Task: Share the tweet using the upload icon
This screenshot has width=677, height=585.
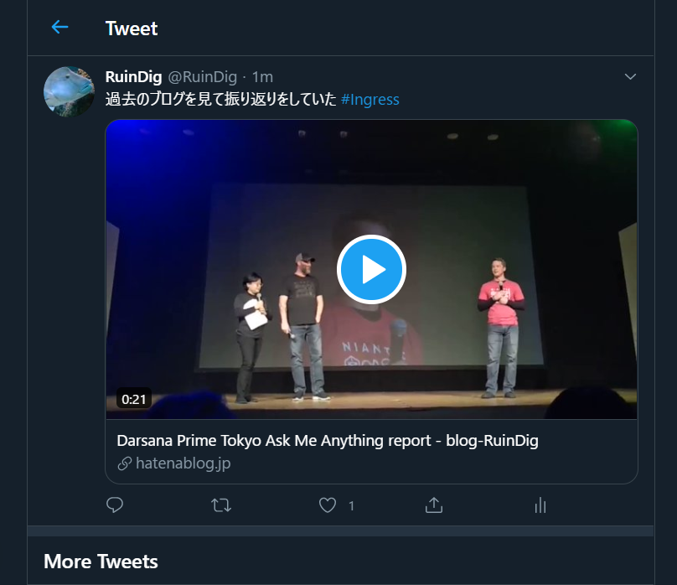Action: pyautogui.click(x=434, y=505)
